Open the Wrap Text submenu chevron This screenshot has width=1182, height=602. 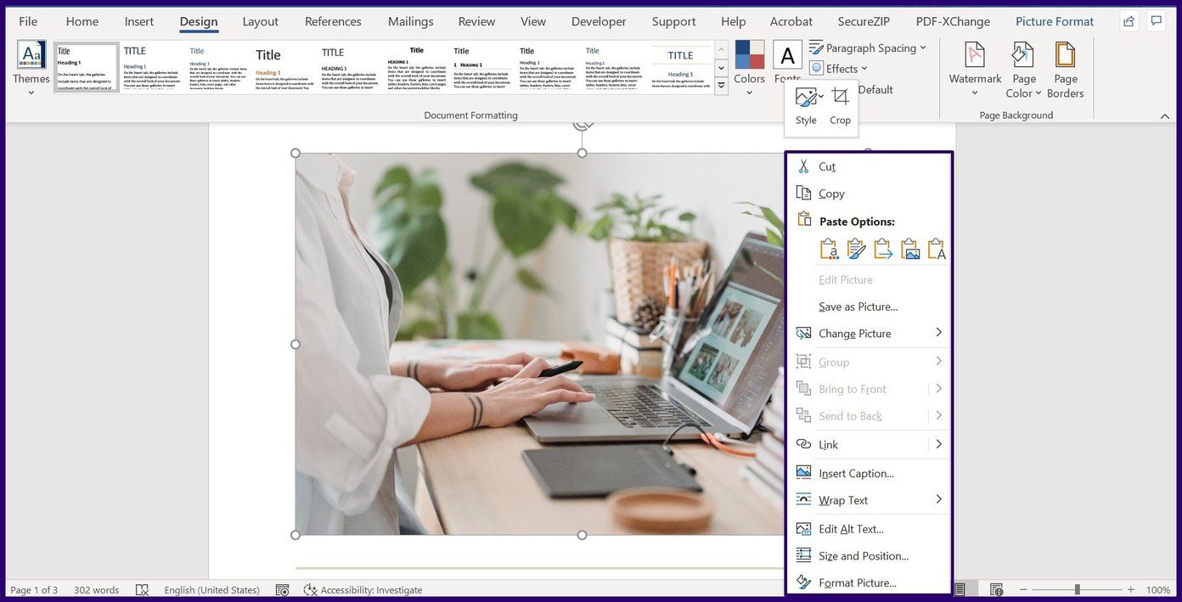[x=937, y=499]
